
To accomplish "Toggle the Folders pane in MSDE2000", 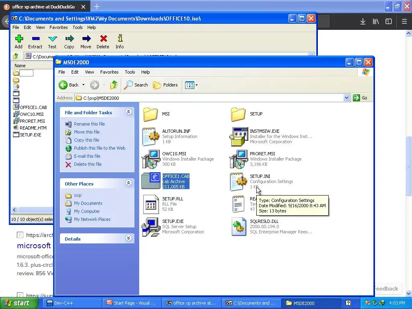I will (x=165, y=85).
